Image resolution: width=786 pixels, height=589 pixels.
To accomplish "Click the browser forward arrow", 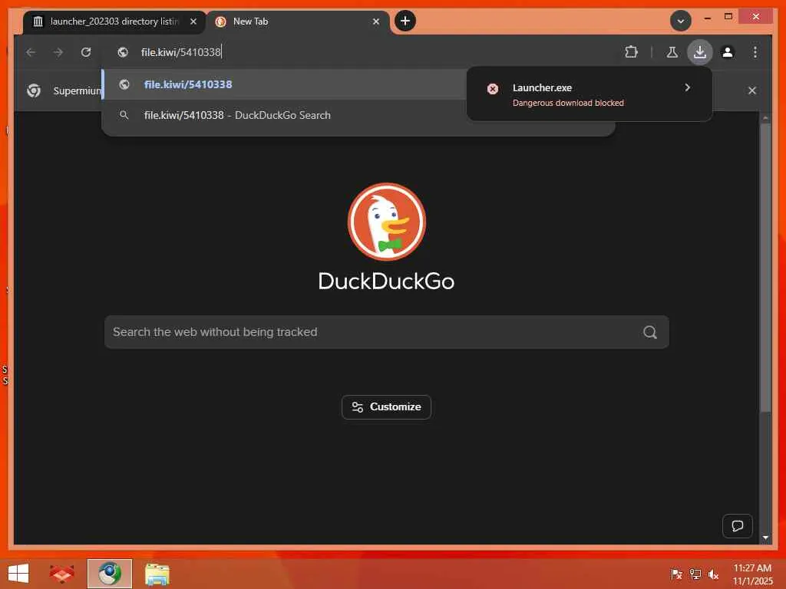I will [58, 52].
